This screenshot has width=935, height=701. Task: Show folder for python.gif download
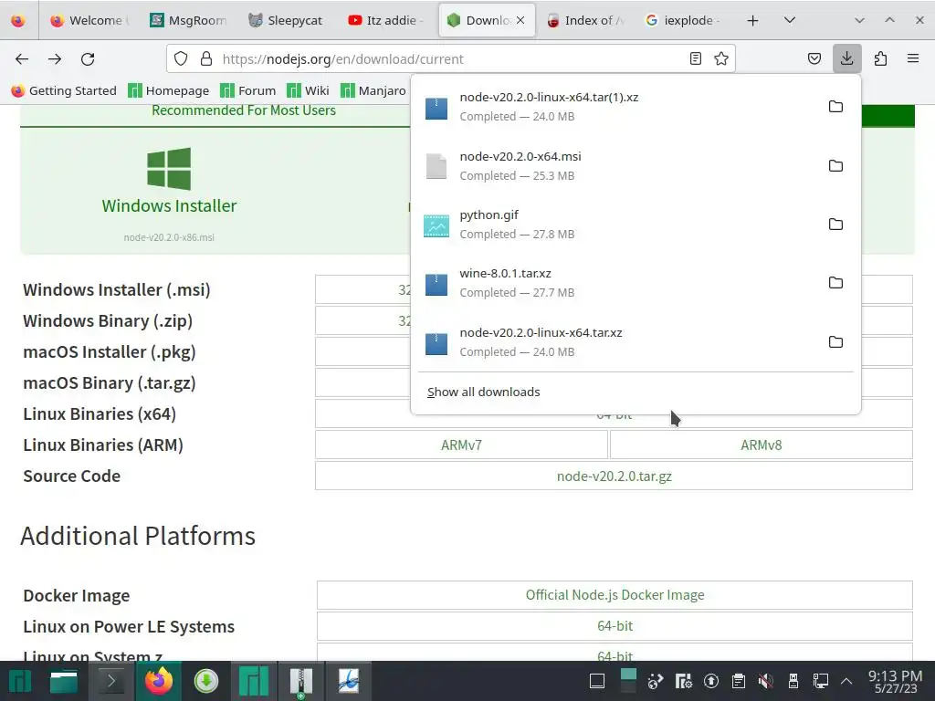pos(835,225)
